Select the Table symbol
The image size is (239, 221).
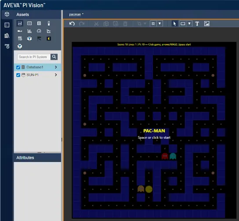[x=39, y=23]
